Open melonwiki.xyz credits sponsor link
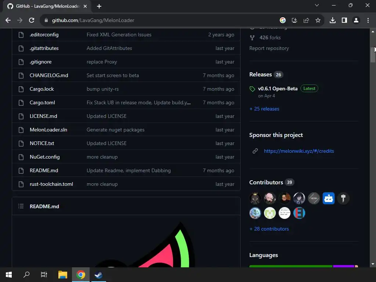This screenshot has height=282, width=376. click(x=299, y=151)
